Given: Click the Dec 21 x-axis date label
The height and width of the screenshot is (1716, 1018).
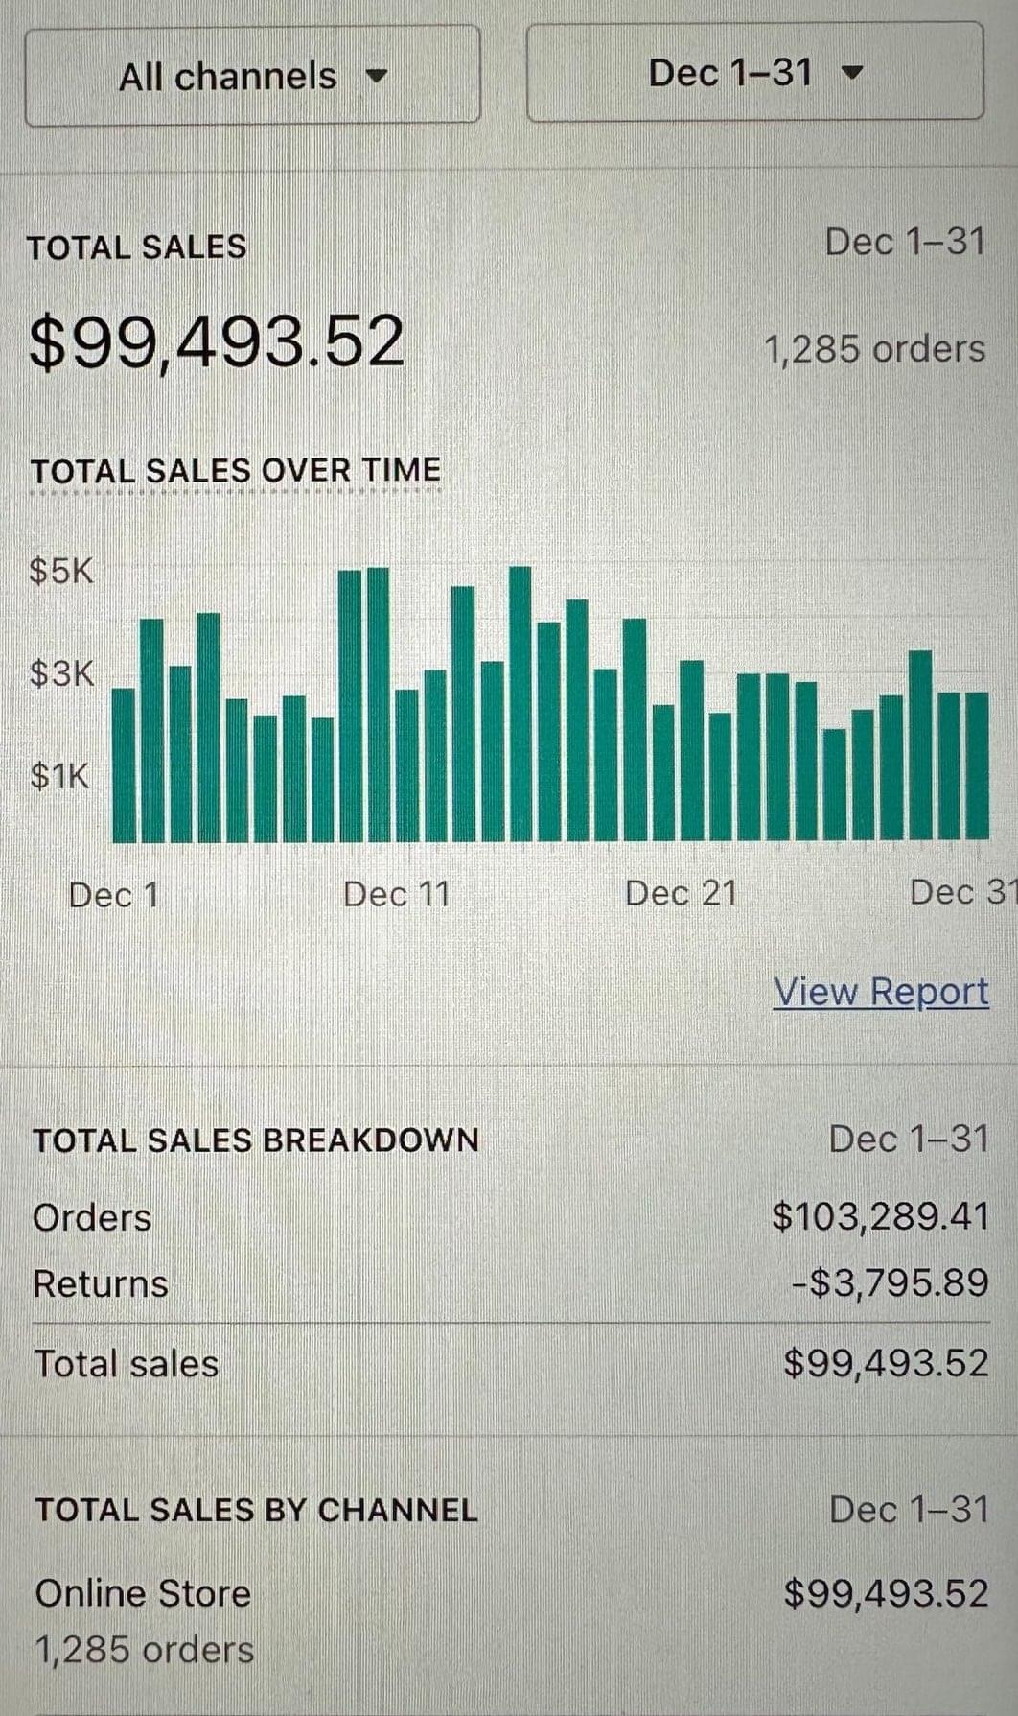Looking at the screenshot, I should tap(681, 893).
